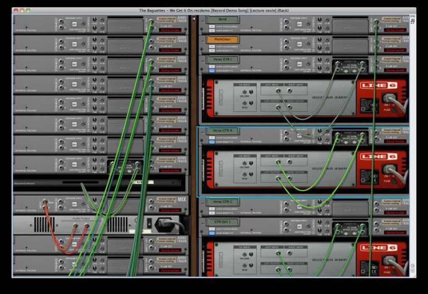Screen dimensions: 428x294
Task: Click the Fuse on the Verse GTR L Line 6 amp
Action: click(394, 110)
